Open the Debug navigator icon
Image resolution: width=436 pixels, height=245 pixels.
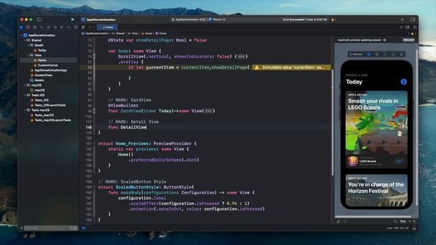pyautogui.click(x=62, y=27)
